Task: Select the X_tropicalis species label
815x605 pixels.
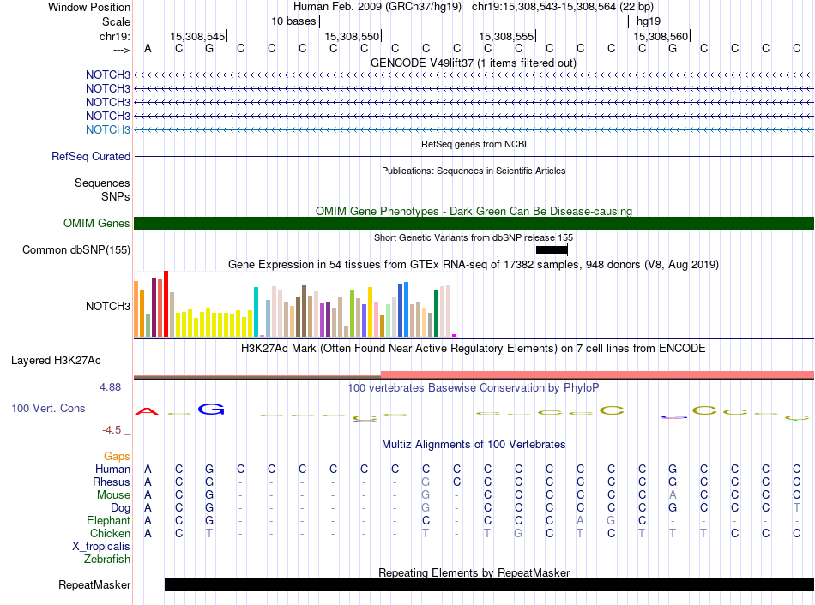Action: coord(101,547)
